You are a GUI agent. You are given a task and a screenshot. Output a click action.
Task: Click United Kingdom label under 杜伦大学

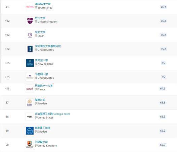(47, 22)
